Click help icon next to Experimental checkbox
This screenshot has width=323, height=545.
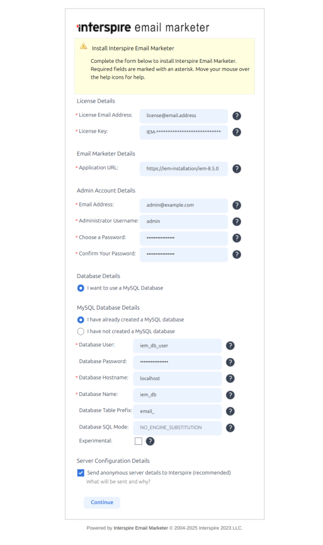point(150,441)
